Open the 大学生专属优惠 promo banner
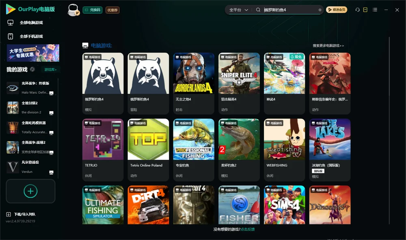Image resolution: width=406 pixels, height=240 pixels. pos(33,53)
